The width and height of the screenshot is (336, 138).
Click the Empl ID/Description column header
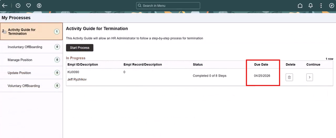pyautogui.click(x=83, y=64)
